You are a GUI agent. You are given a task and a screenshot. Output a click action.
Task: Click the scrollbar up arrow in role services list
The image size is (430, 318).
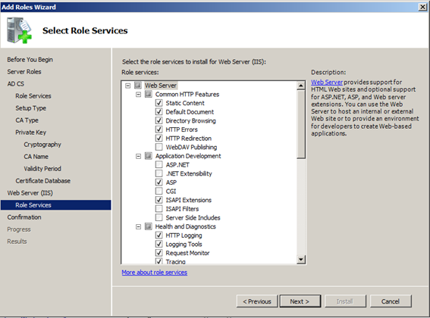(301, 86)
